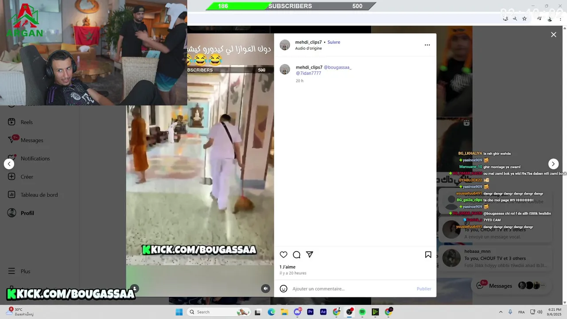Viewport: 567px width, 319px height.
Task: Click the Chrome profile avatar icon
Action: (550, 19)
